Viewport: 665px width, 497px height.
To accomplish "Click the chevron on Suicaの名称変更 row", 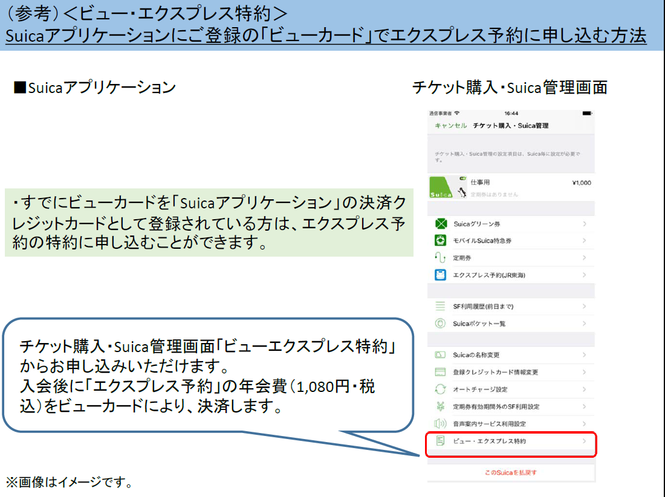I will pyautogui.click(x=585, y=354).
